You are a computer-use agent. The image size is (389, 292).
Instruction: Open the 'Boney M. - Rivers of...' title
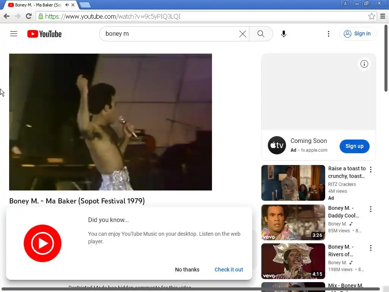tap(341, 251)
